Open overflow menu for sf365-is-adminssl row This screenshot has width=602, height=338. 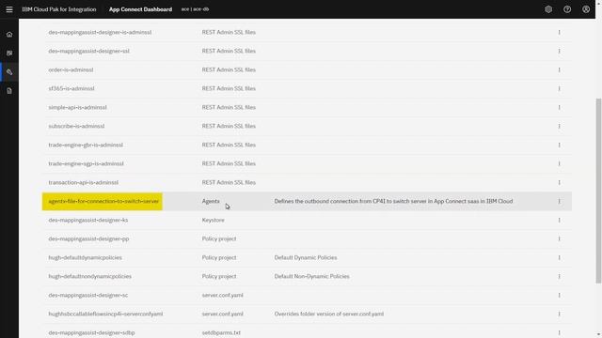click(x=559, y=88)
